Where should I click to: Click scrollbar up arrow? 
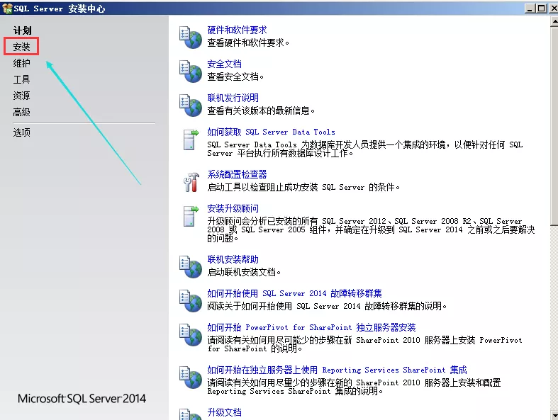tap(554, 21)
